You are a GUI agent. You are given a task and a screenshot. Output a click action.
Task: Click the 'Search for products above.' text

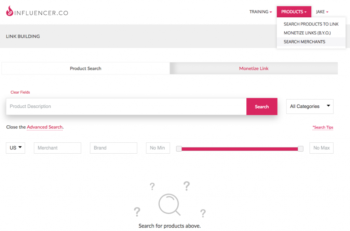(170, 226)
